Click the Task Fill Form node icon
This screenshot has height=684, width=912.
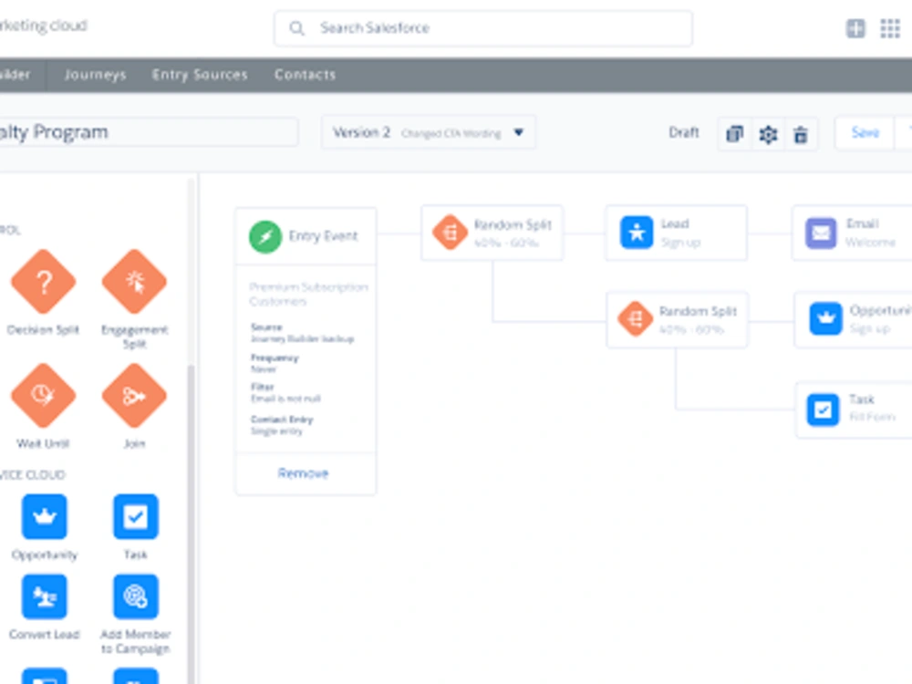(x=823, y=410)
